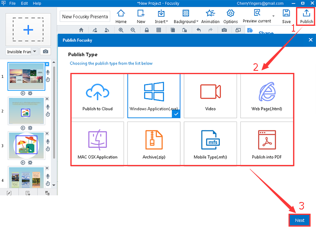
Task: Click the microphone icon for slide 2
Action: point(48,107)
